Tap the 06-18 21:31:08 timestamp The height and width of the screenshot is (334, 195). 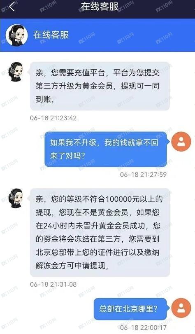tap(53, 284)
